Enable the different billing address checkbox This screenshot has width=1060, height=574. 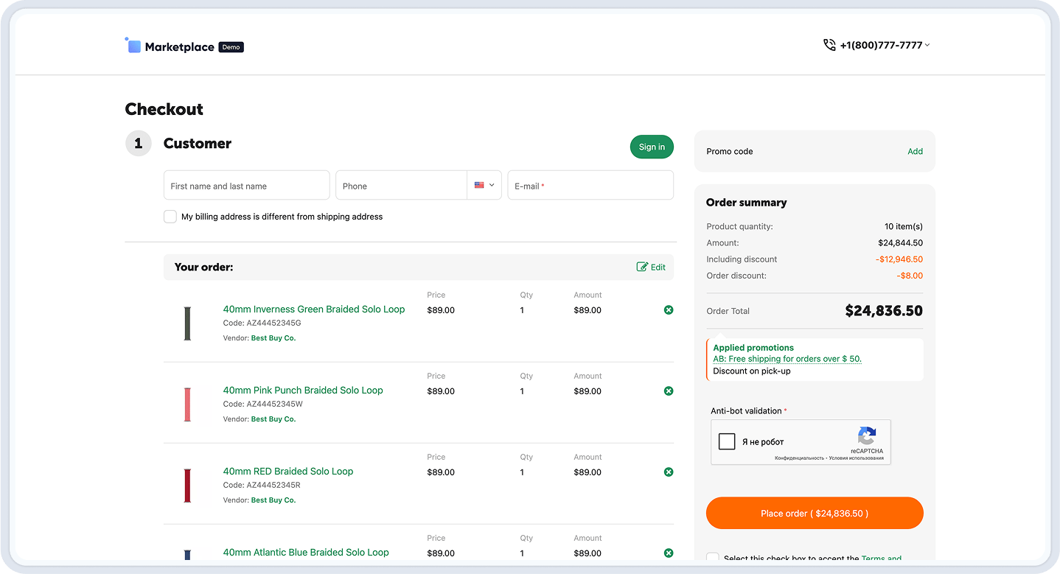point(170,217)
